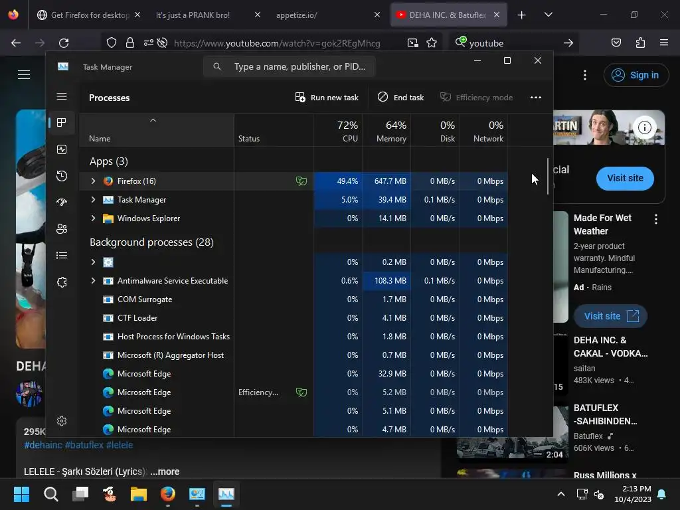Open Firefox application hamburger menu
The image size is (680, 510).
click(x=663, y=42)
